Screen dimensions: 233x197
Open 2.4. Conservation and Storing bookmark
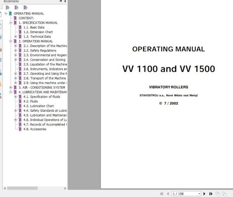click(44, 60)
